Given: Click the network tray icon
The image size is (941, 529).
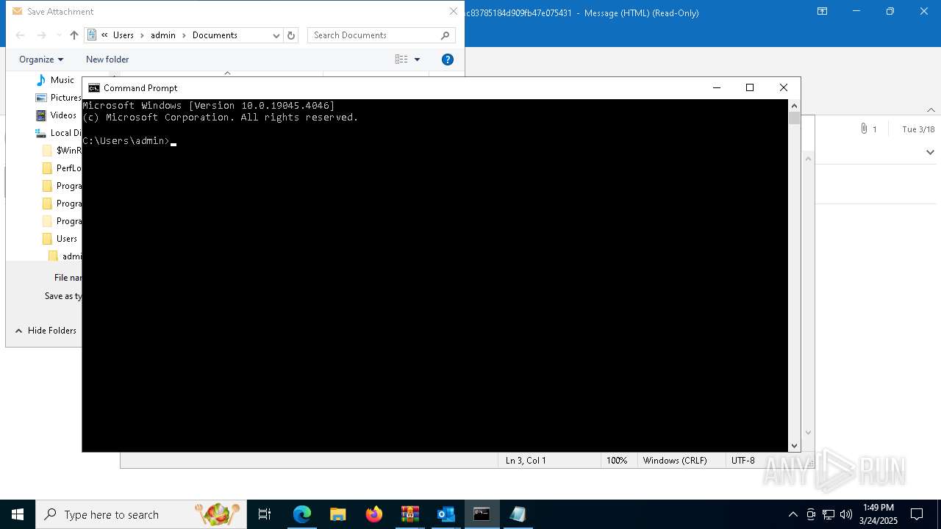Looking at the screenshot, I should tap(829, 514).
